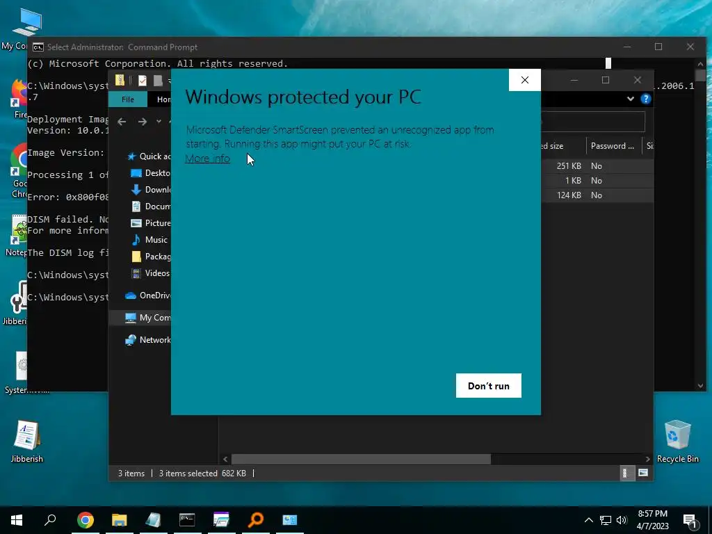Click the Don't run button
The height and width of the screenshot is (534, 712).
[x=489, y=385]
